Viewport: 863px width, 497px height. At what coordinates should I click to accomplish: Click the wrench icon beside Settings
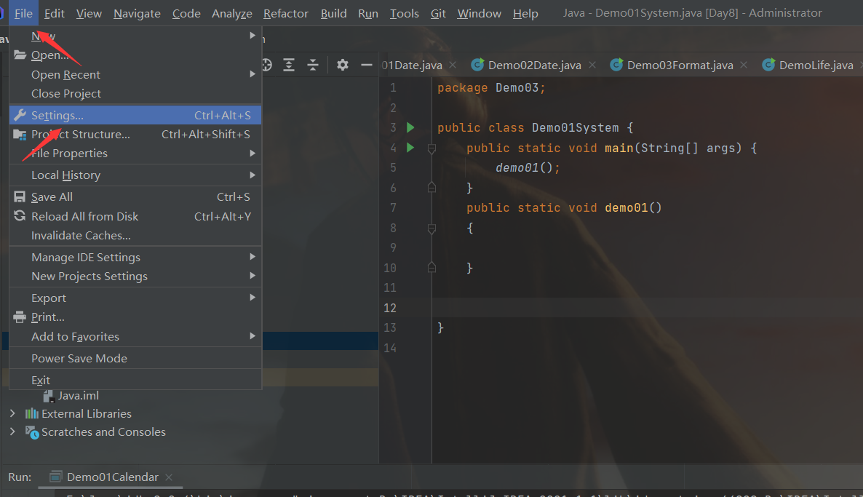tap(20, 115)
